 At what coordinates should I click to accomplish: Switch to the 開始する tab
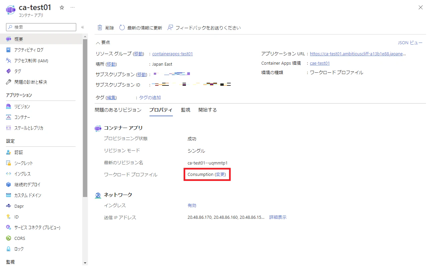click(x=208, y=110)
